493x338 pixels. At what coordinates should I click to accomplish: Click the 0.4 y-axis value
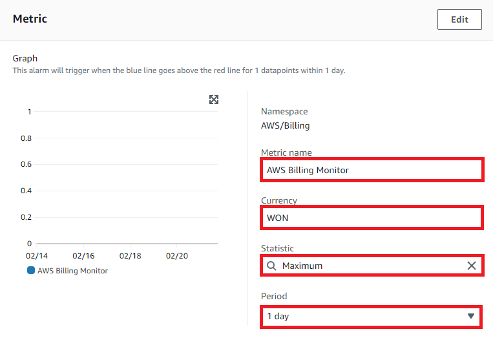click(26, 191)
